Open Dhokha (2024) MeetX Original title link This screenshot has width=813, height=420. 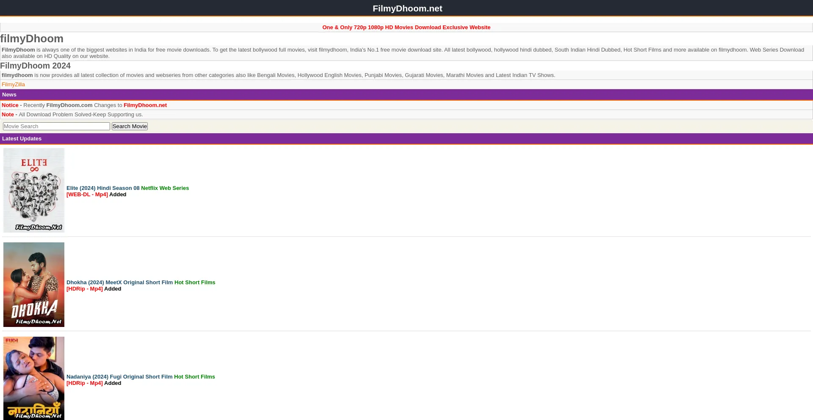(119, 283)
